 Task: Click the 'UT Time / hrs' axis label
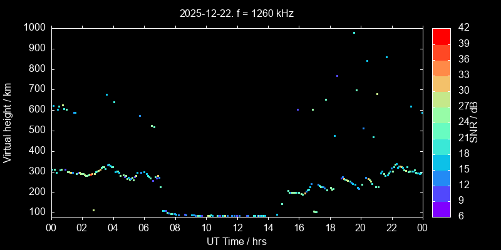click(x=236, y=241)
